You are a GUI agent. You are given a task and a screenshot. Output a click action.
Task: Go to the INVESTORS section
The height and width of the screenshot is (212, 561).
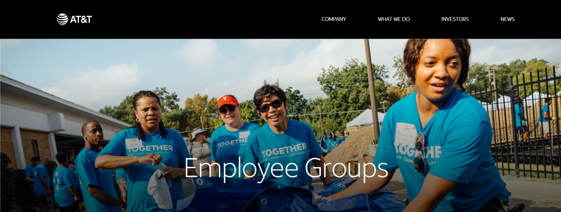click(455, 19)
